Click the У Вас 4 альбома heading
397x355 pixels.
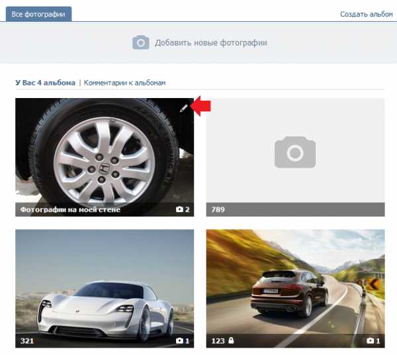point(45,83)
